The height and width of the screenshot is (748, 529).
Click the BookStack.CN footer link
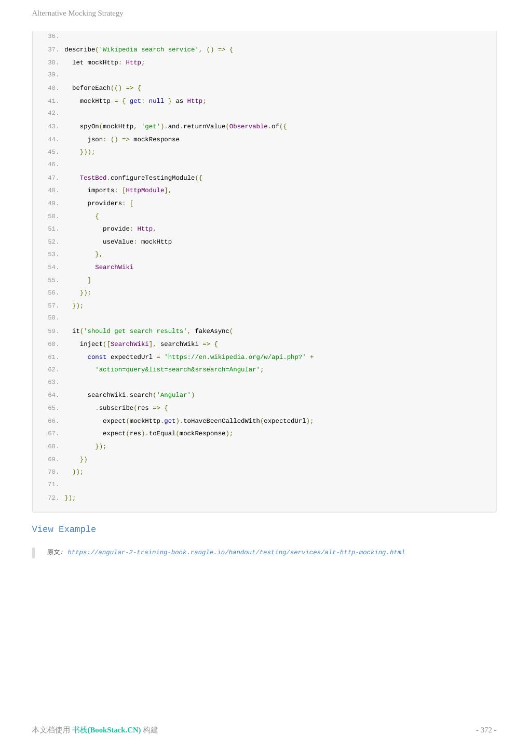point(106,730)
